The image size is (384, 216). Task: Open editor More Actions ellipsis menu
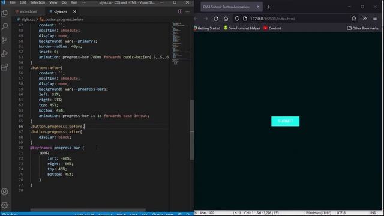coord(188,11)
